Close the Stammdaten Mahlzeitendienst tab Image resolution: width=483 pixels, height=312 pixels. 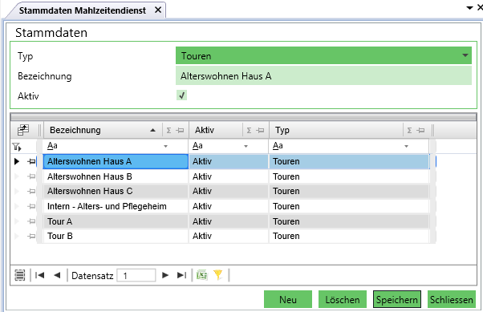[x=158, y=10]
